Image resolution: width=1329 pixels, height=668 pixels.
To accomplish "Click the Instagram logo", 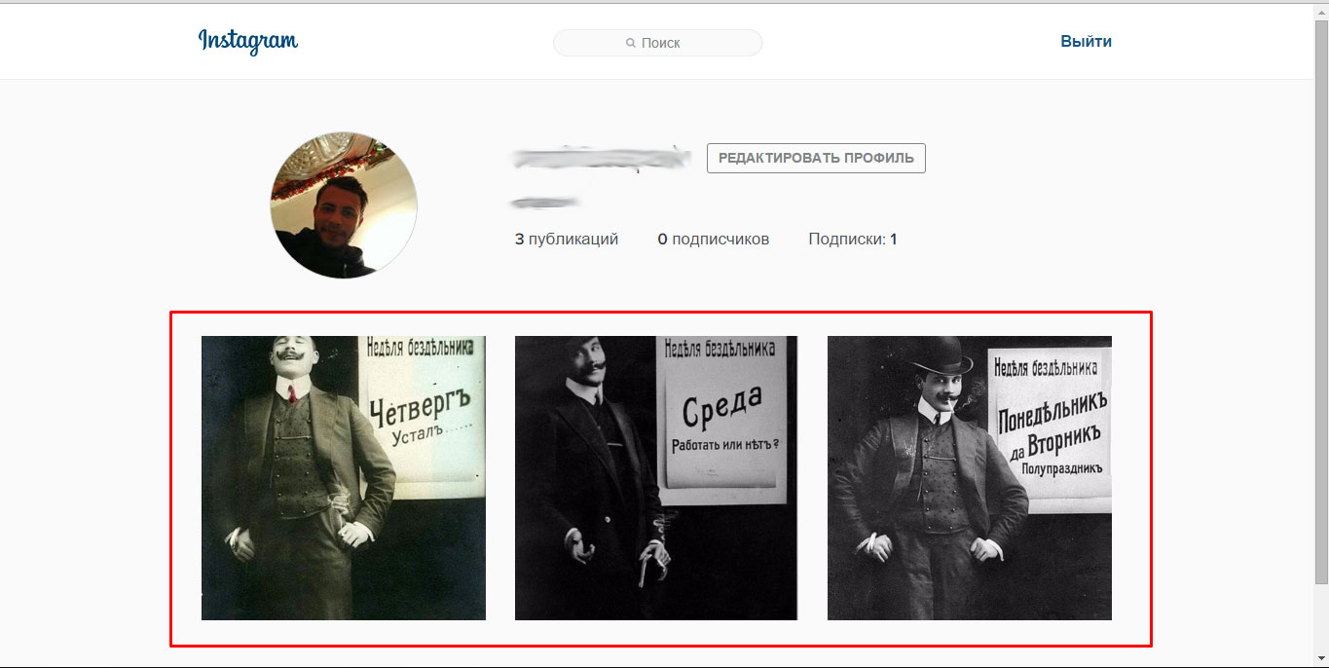I will pos(247,41).
